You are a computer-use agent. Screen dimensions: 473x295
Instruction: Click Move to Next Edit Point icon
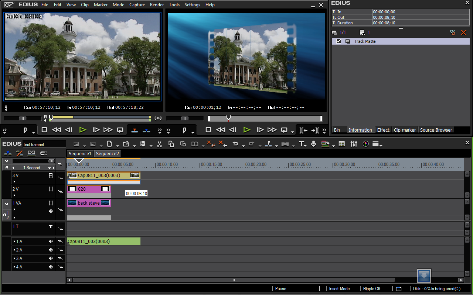coord(315,130)
